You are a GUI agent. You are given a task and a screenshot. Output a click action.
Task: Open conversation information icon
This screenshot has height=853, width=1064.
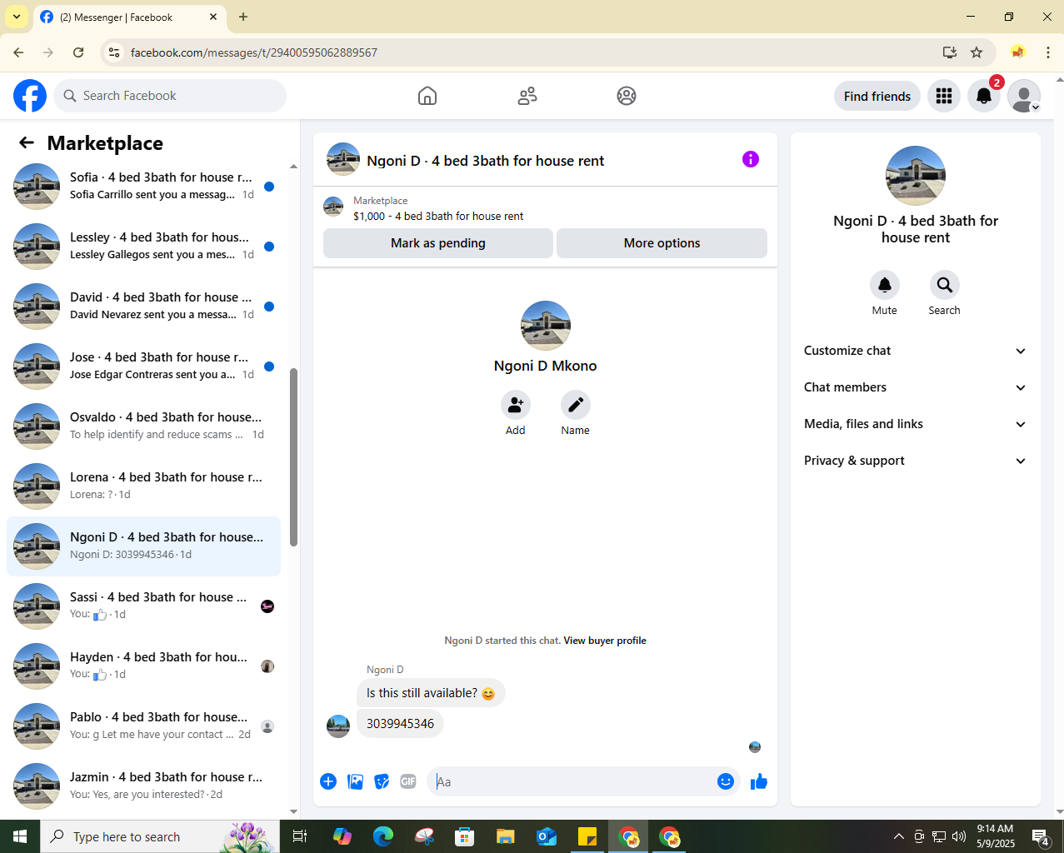751,159
